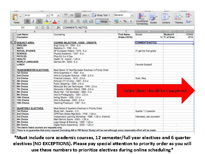Screen dimensions: 205x154
Task: Open the font color dropdown arrow
Action: coord(59,21)
